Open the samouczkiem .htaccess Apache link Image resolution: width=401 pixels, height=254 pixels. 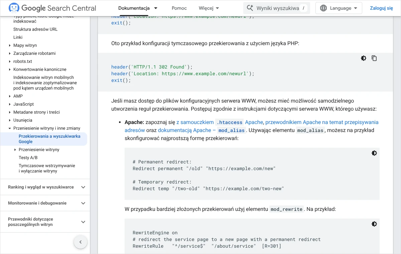[220, 122]
